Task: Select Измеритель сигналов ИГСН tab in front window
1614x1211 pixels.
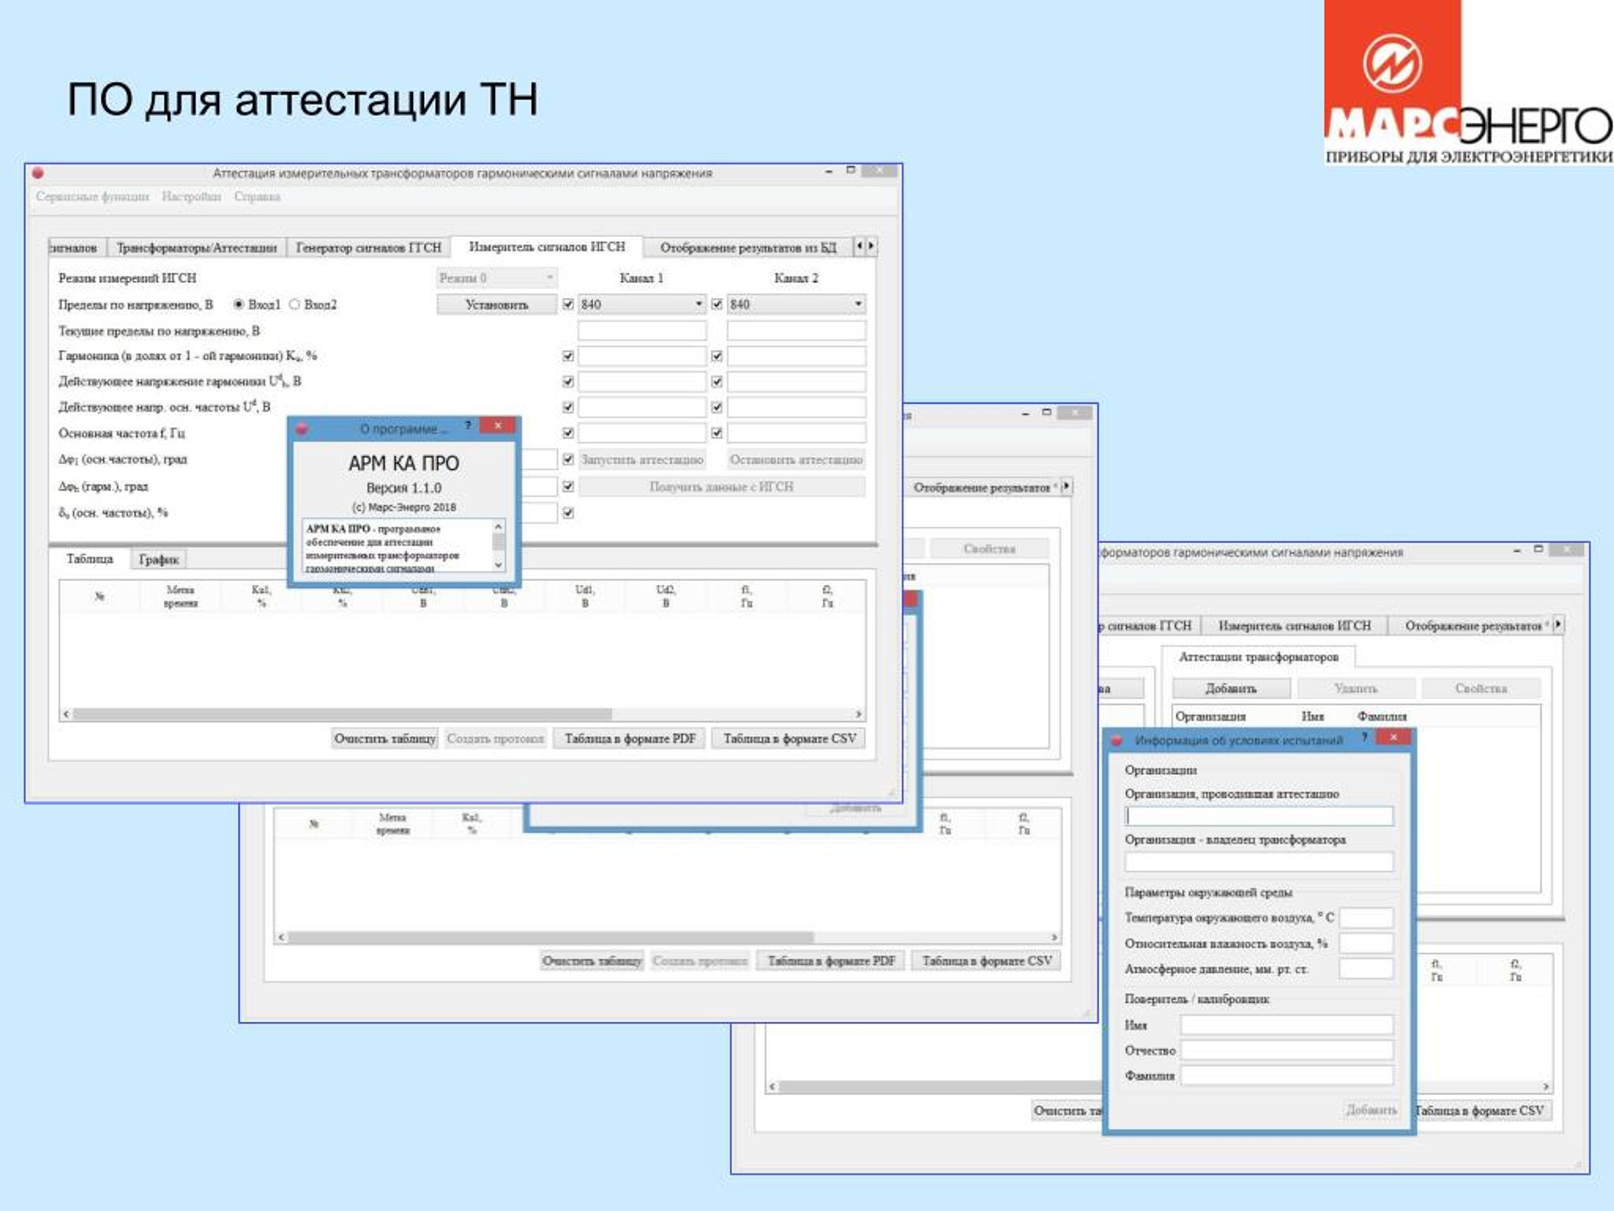Action: (x=547, y=247)
